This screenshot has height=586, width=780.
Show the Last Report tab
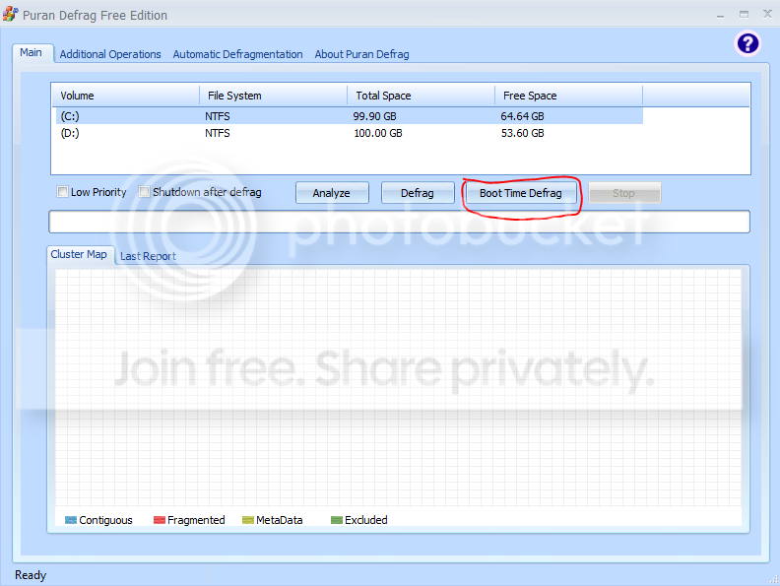(x=149, y=256)
